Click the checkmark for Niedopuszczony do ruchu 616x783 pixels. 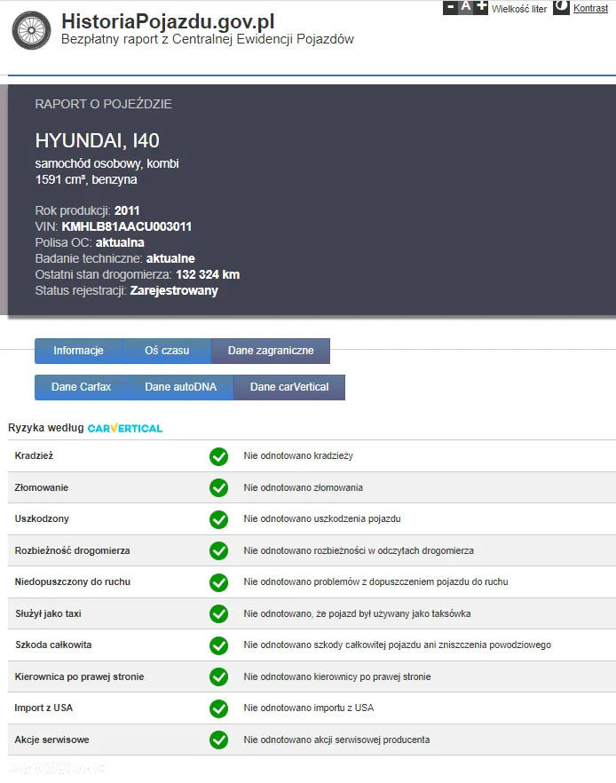pyautogui.click(x=218, y=582)
